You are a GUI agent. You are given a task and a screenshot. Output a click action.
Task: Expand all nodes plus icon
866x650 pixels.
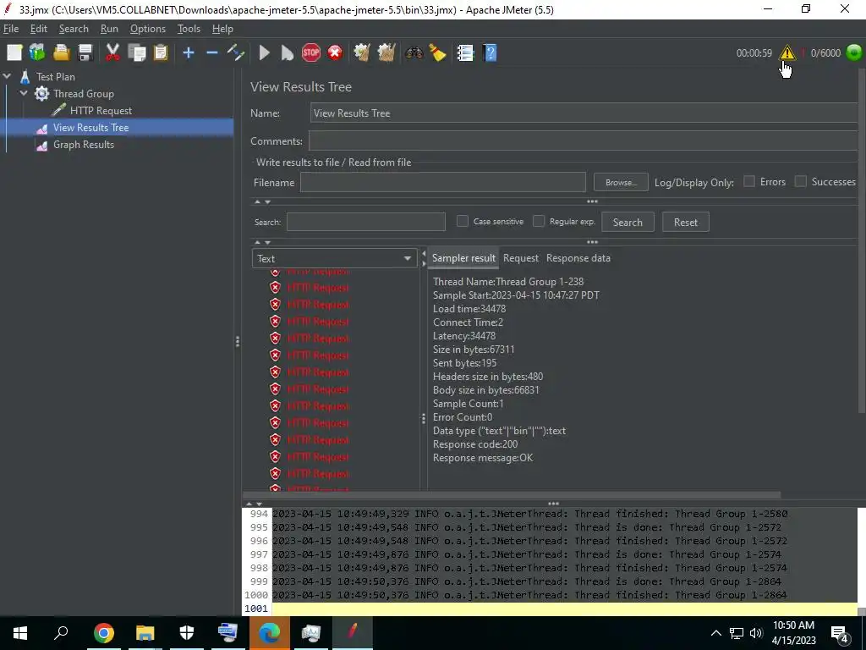(189, 53)
